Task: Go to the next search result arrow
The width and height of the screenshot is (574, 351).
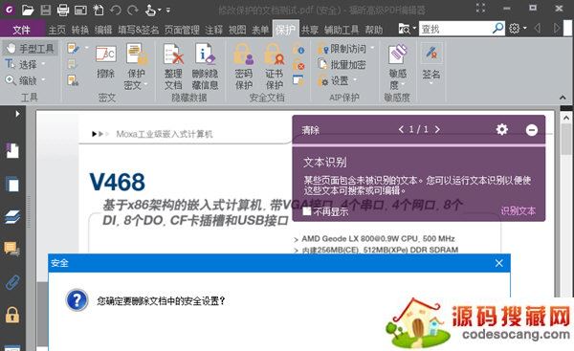Action: pyautogui.click(x=557, y=28)
